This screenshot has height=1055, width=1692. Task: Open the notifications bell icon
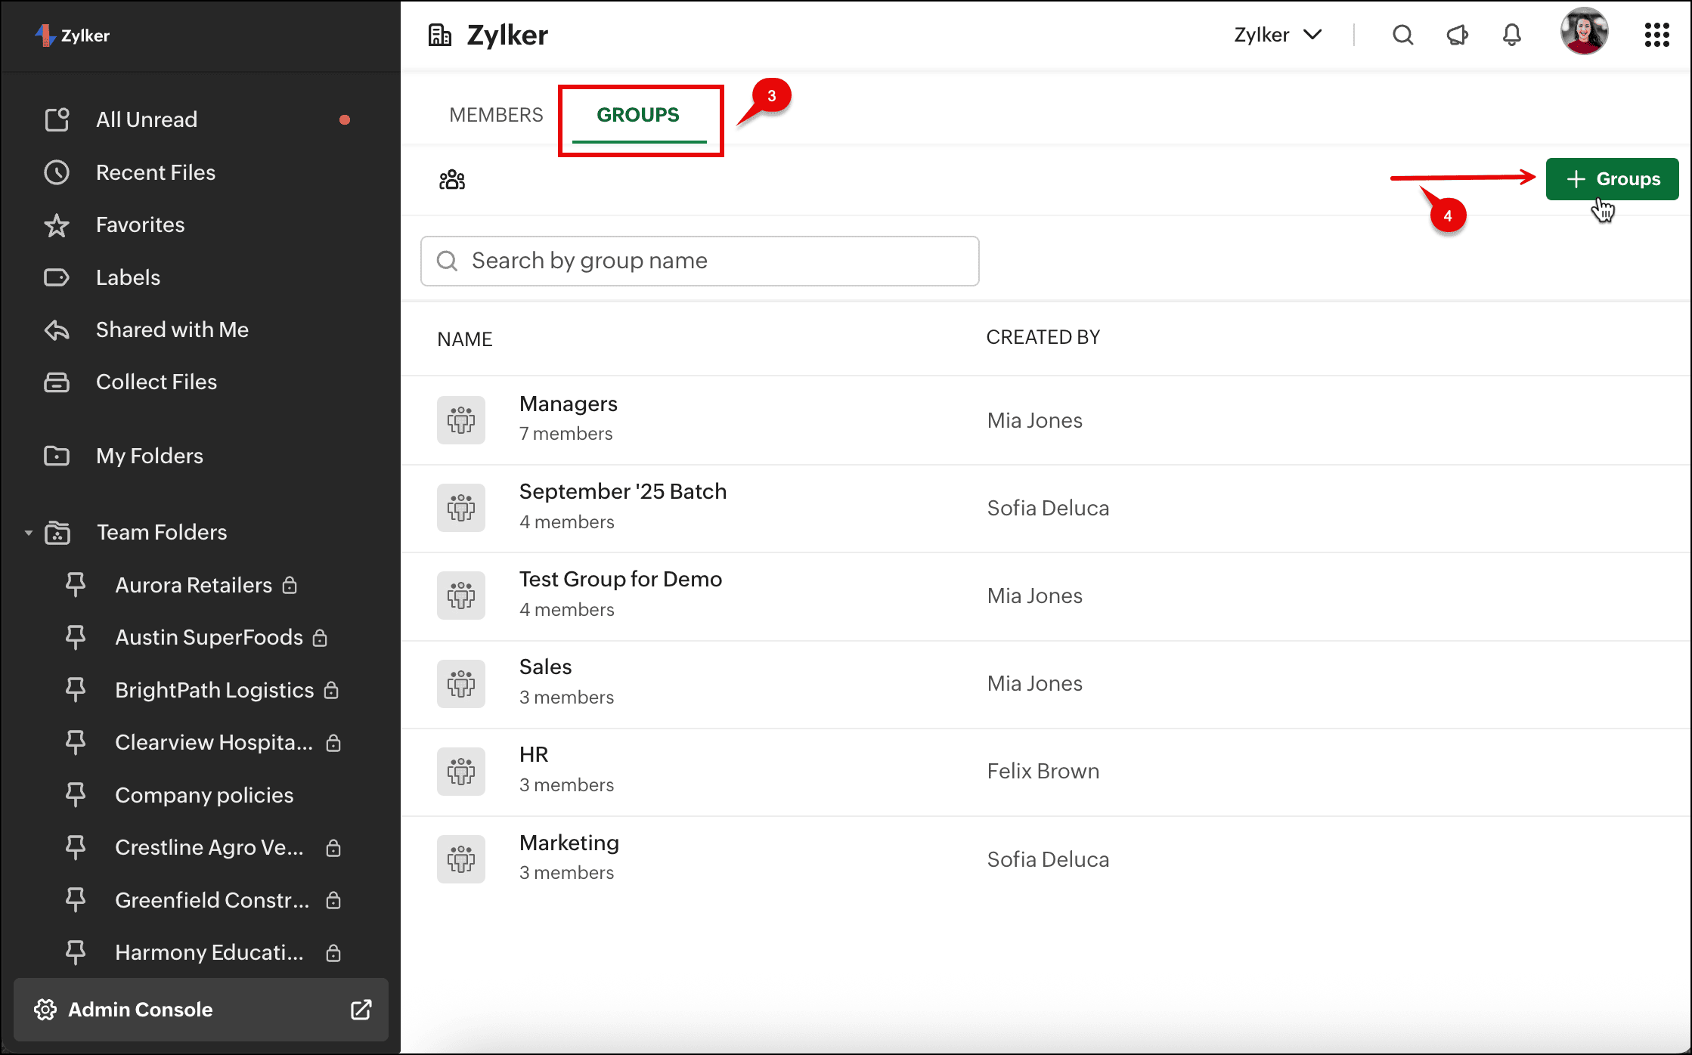coord(1511,35)
